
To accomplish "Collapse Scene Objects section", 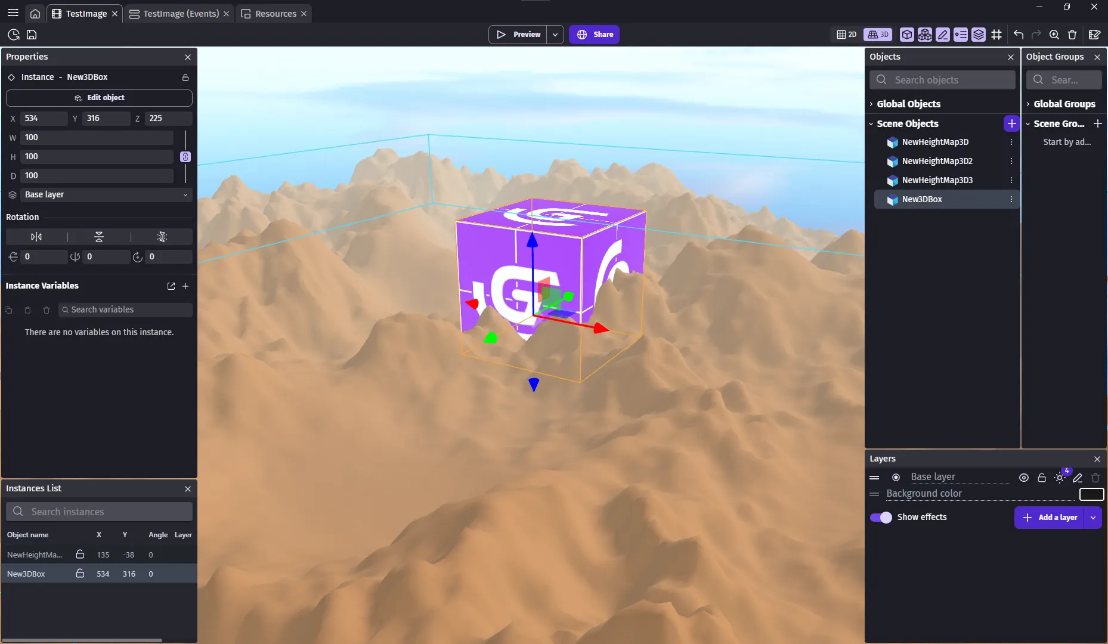I will [x=871, y=123].
